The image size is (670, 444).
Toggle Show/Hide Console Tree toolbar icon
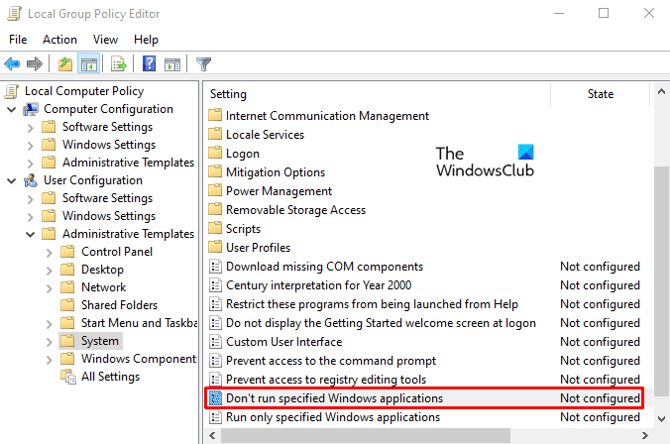[x=86, y=64]
